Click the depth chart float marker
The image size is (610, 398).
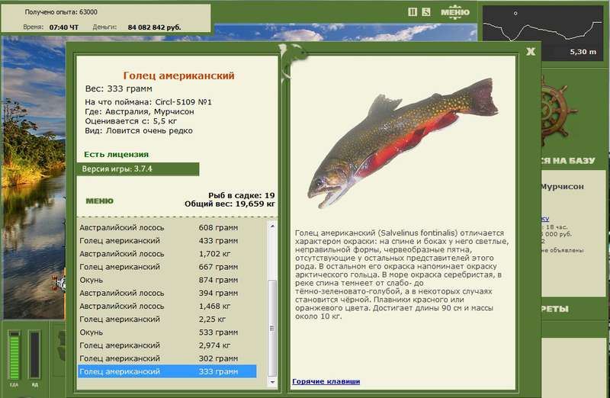click(x=515, y=13)
